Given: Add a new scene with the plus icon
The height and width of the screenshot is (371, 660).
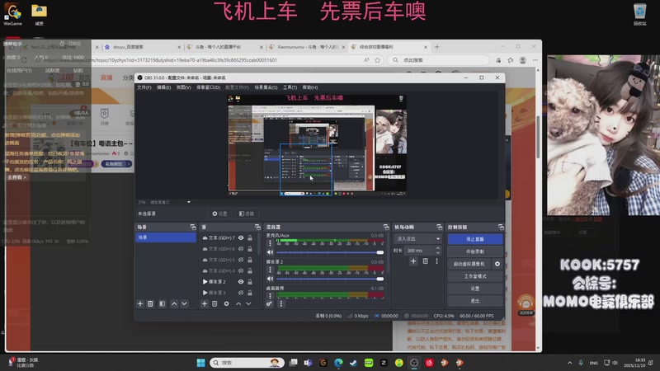Looking at the screenshot, I should tap(140, 303).
